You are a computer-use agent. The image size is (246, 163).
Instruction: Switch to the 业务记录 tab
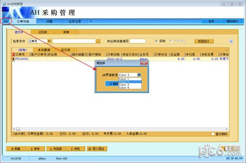(75, 21)
